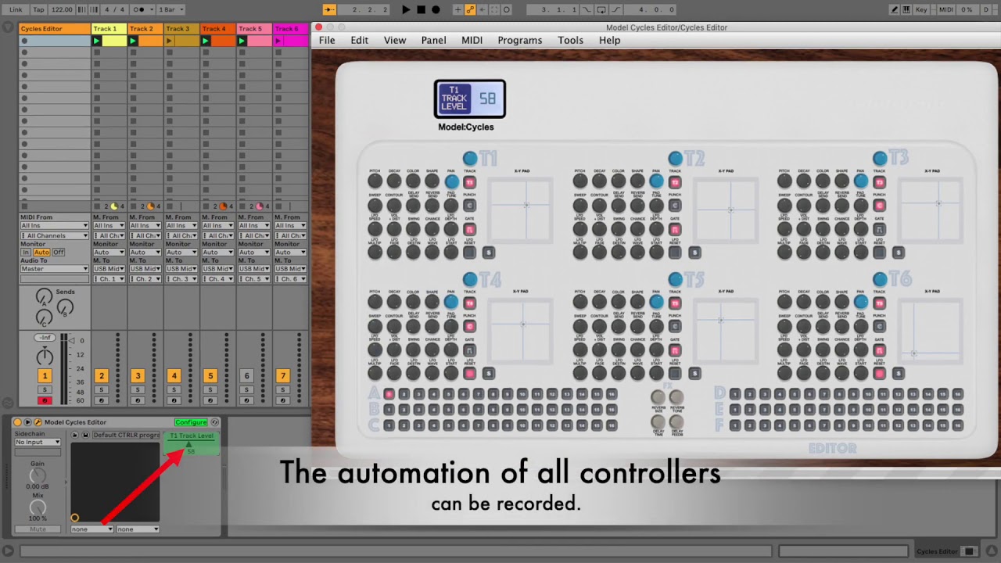The image size is (1001, 563).
Task: Open the Edit menu
Action: coord(359,40)
